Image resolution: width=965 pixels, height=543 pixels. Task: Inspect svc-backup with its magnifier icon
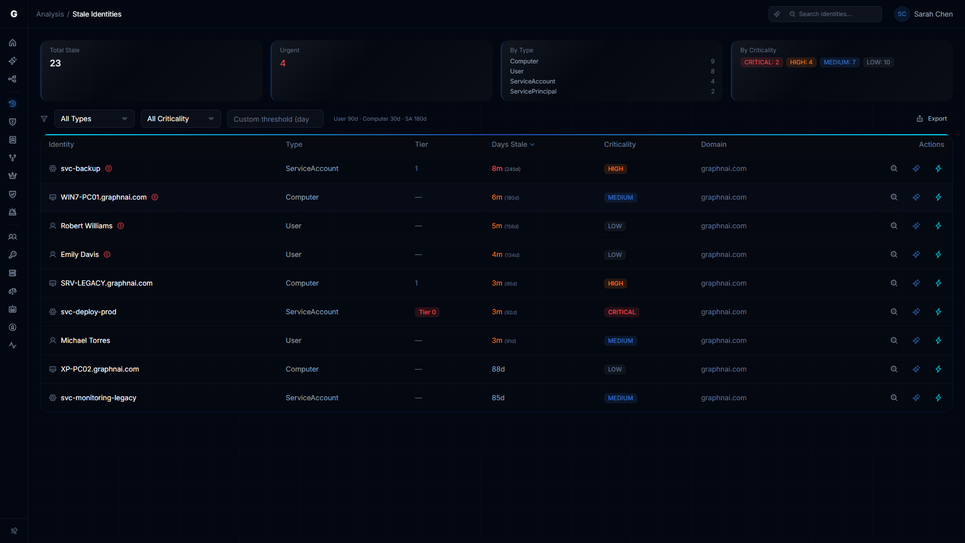tap(894, 168)
